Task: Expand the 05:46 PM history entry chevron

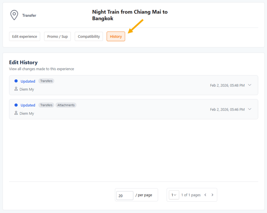Action: coord(250,109)
